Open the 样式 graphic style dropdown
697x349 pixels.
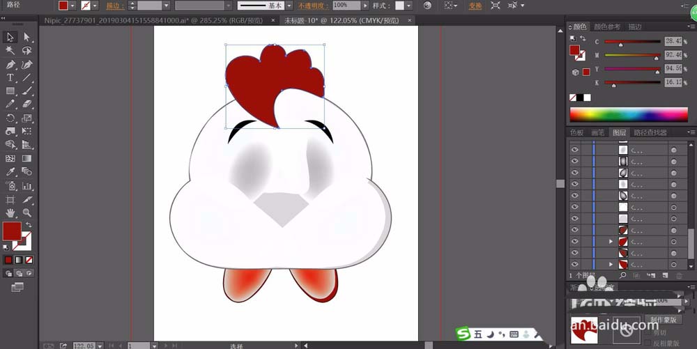408,6
